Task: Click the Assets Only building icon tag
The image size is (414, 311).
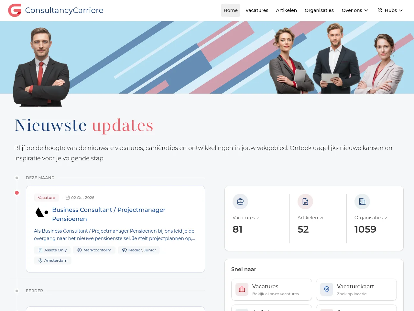Action: [40, 250]
